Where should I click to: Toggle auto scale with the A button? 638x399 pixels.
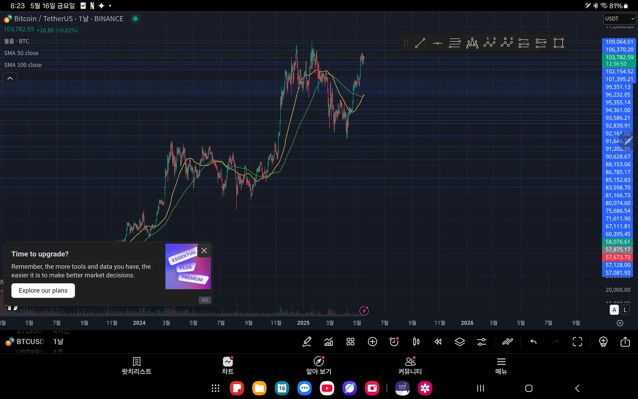coord(614,310)
